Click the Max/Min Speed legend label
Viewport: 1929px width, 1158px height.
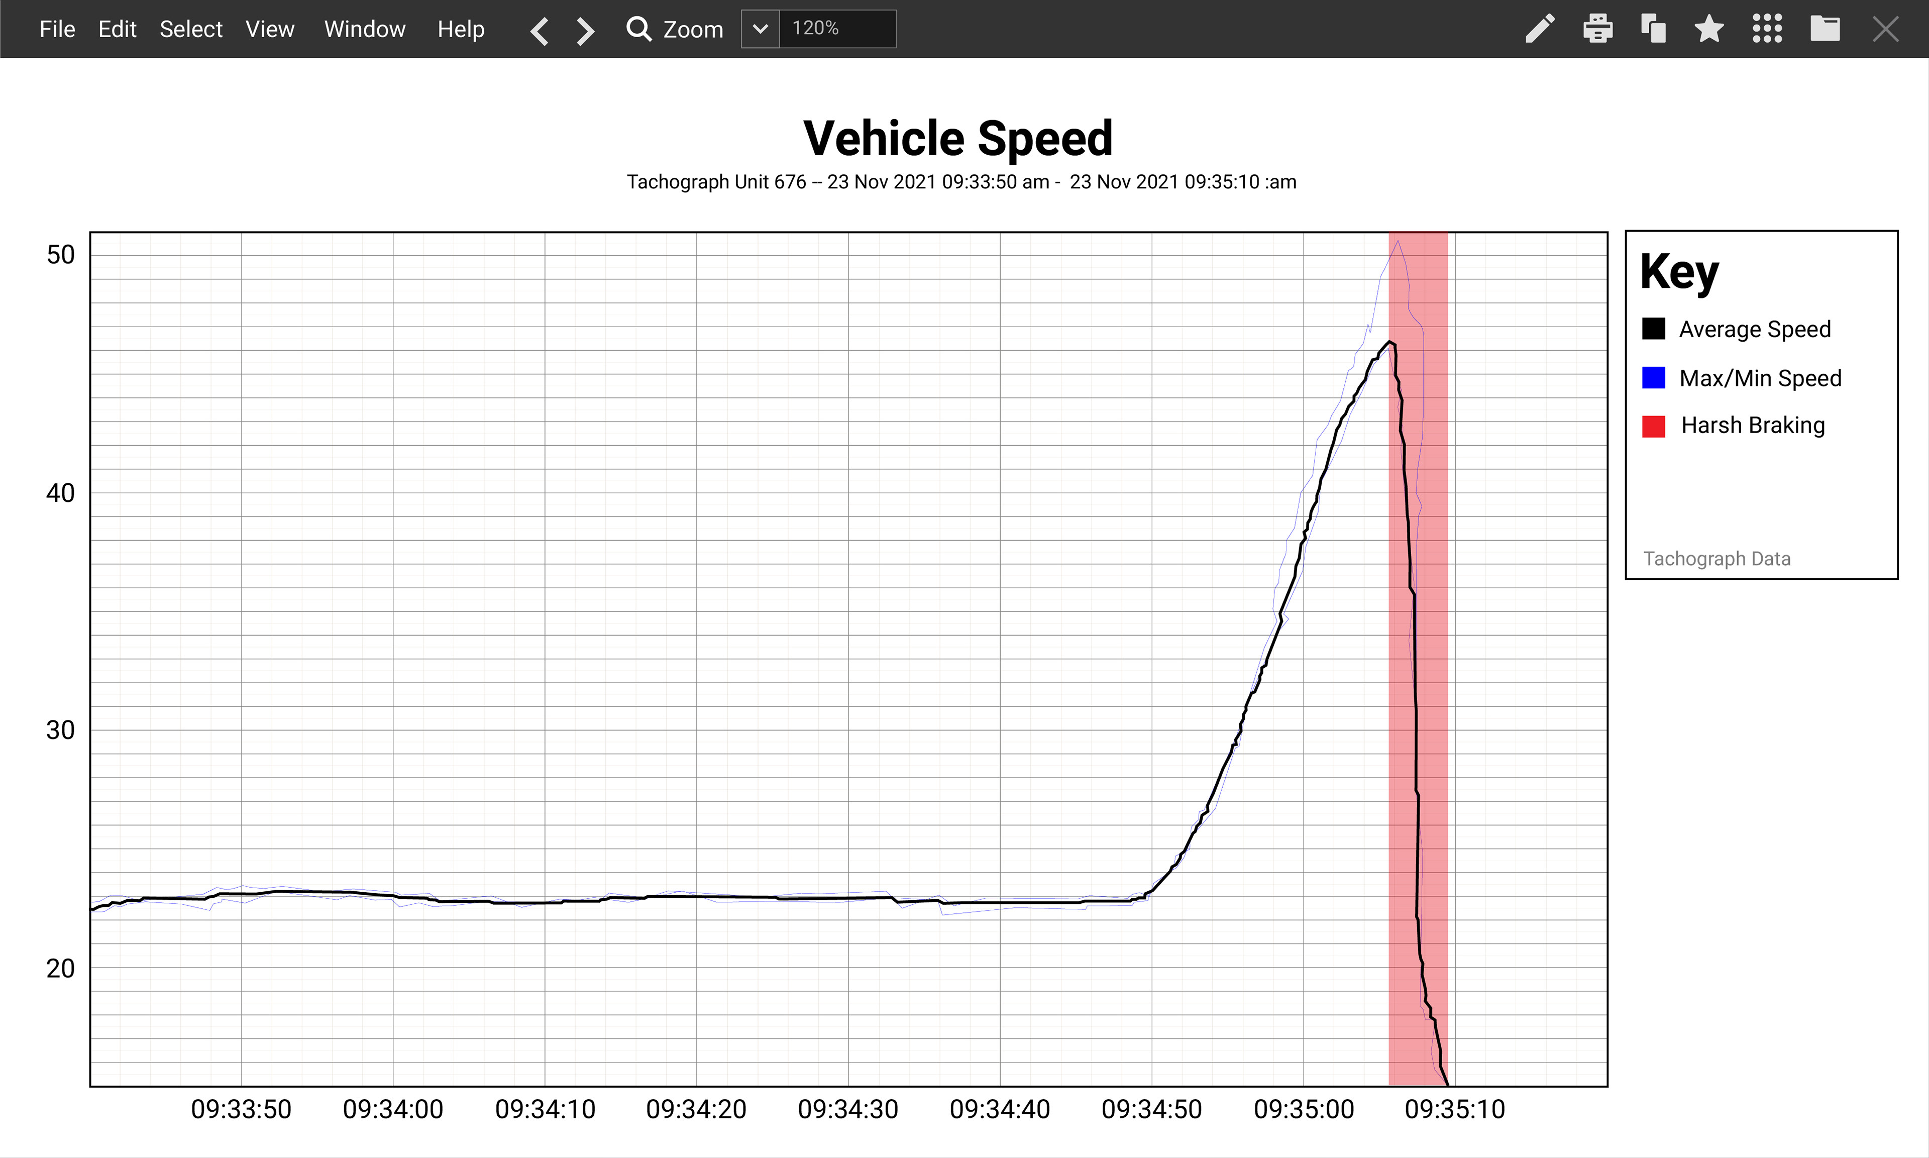tap(1761, 378)
